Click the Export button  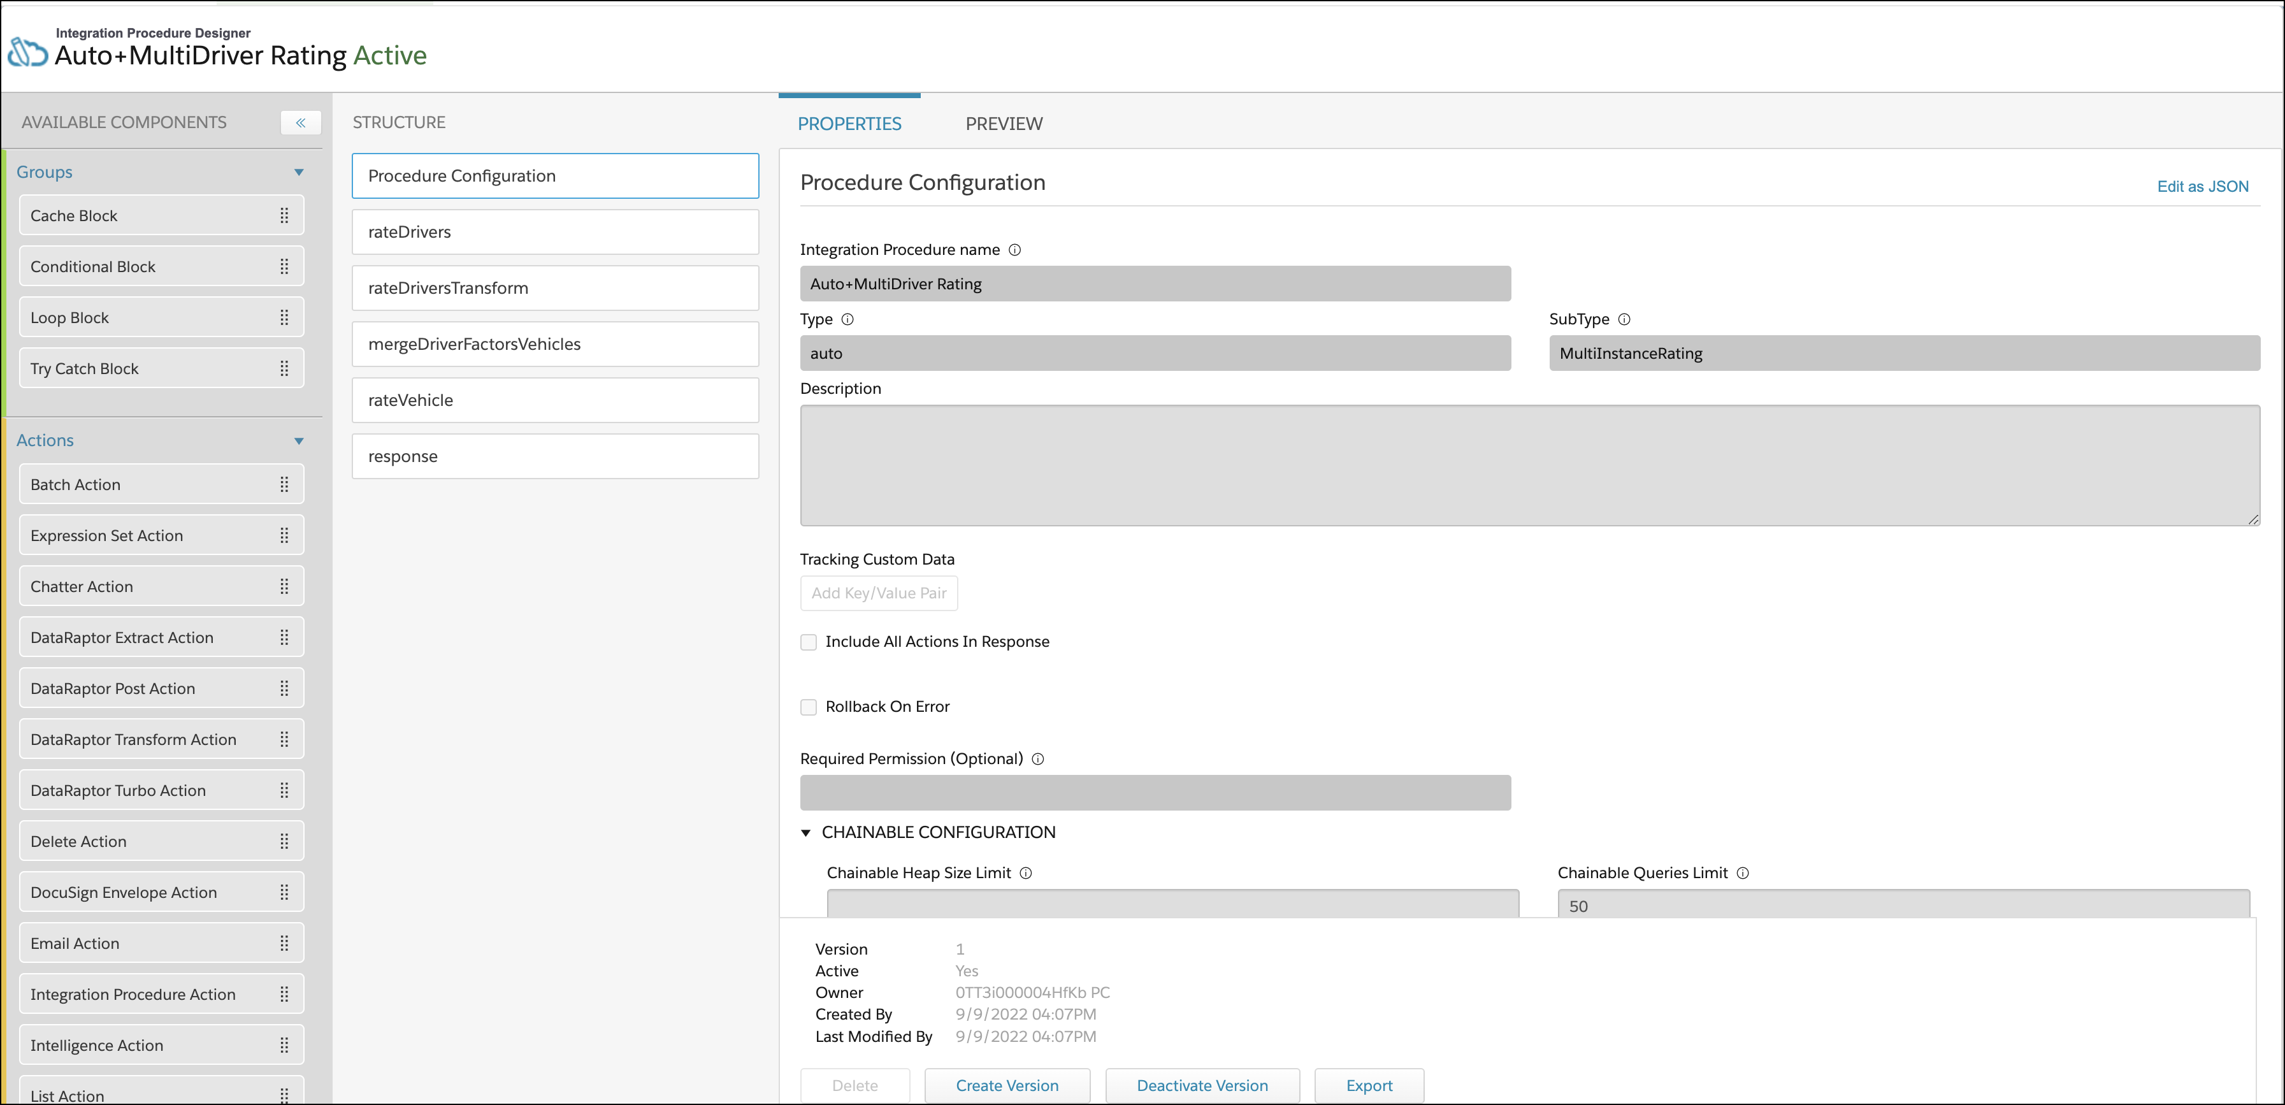tap(1369, 1085)
